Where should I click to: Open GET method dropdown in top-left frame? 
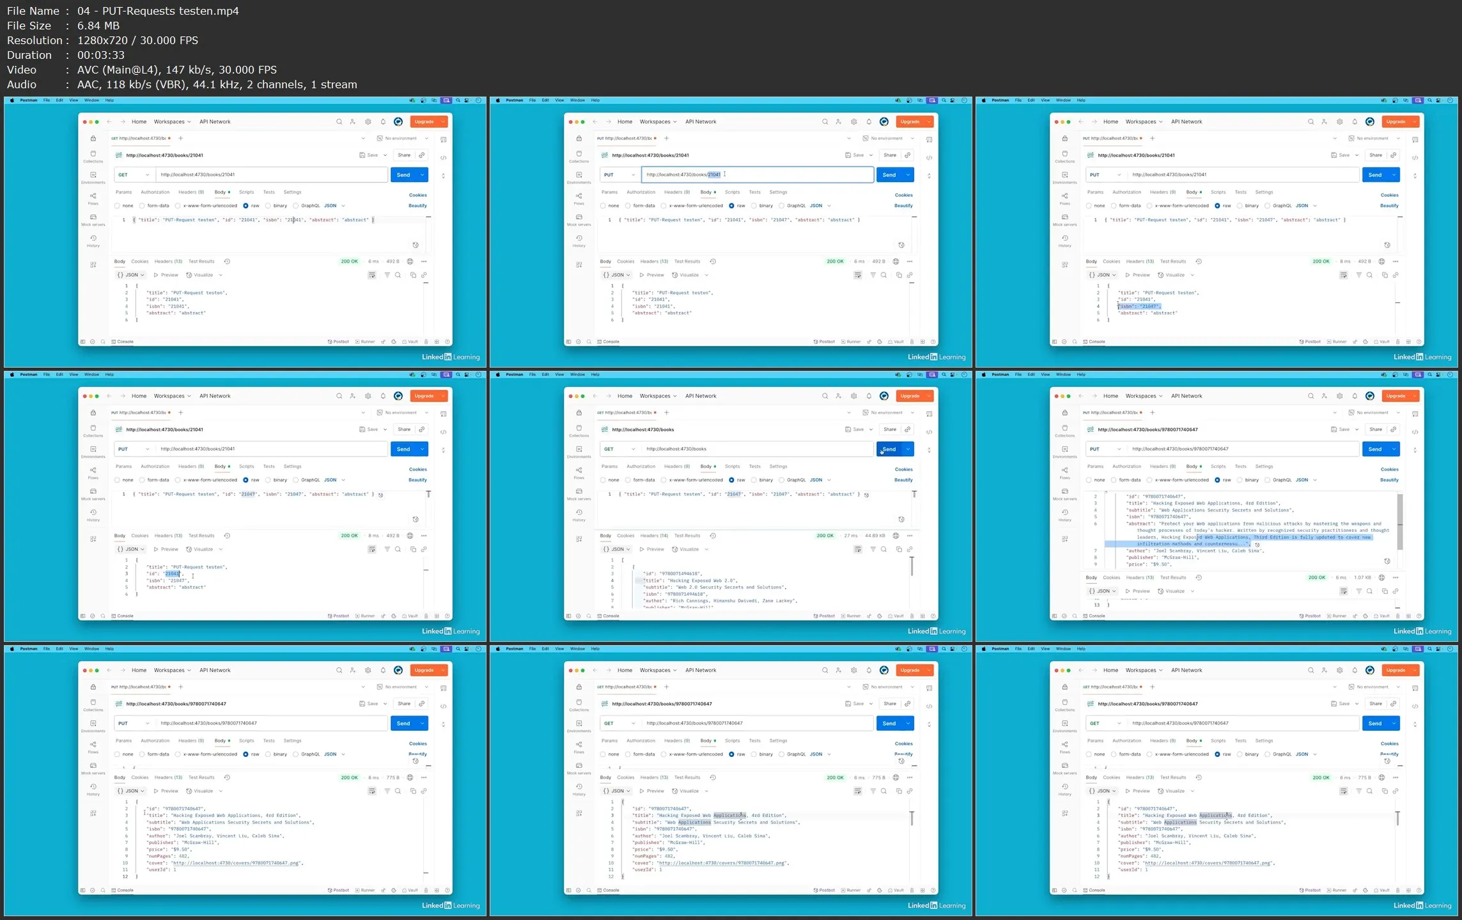(133, 175)
